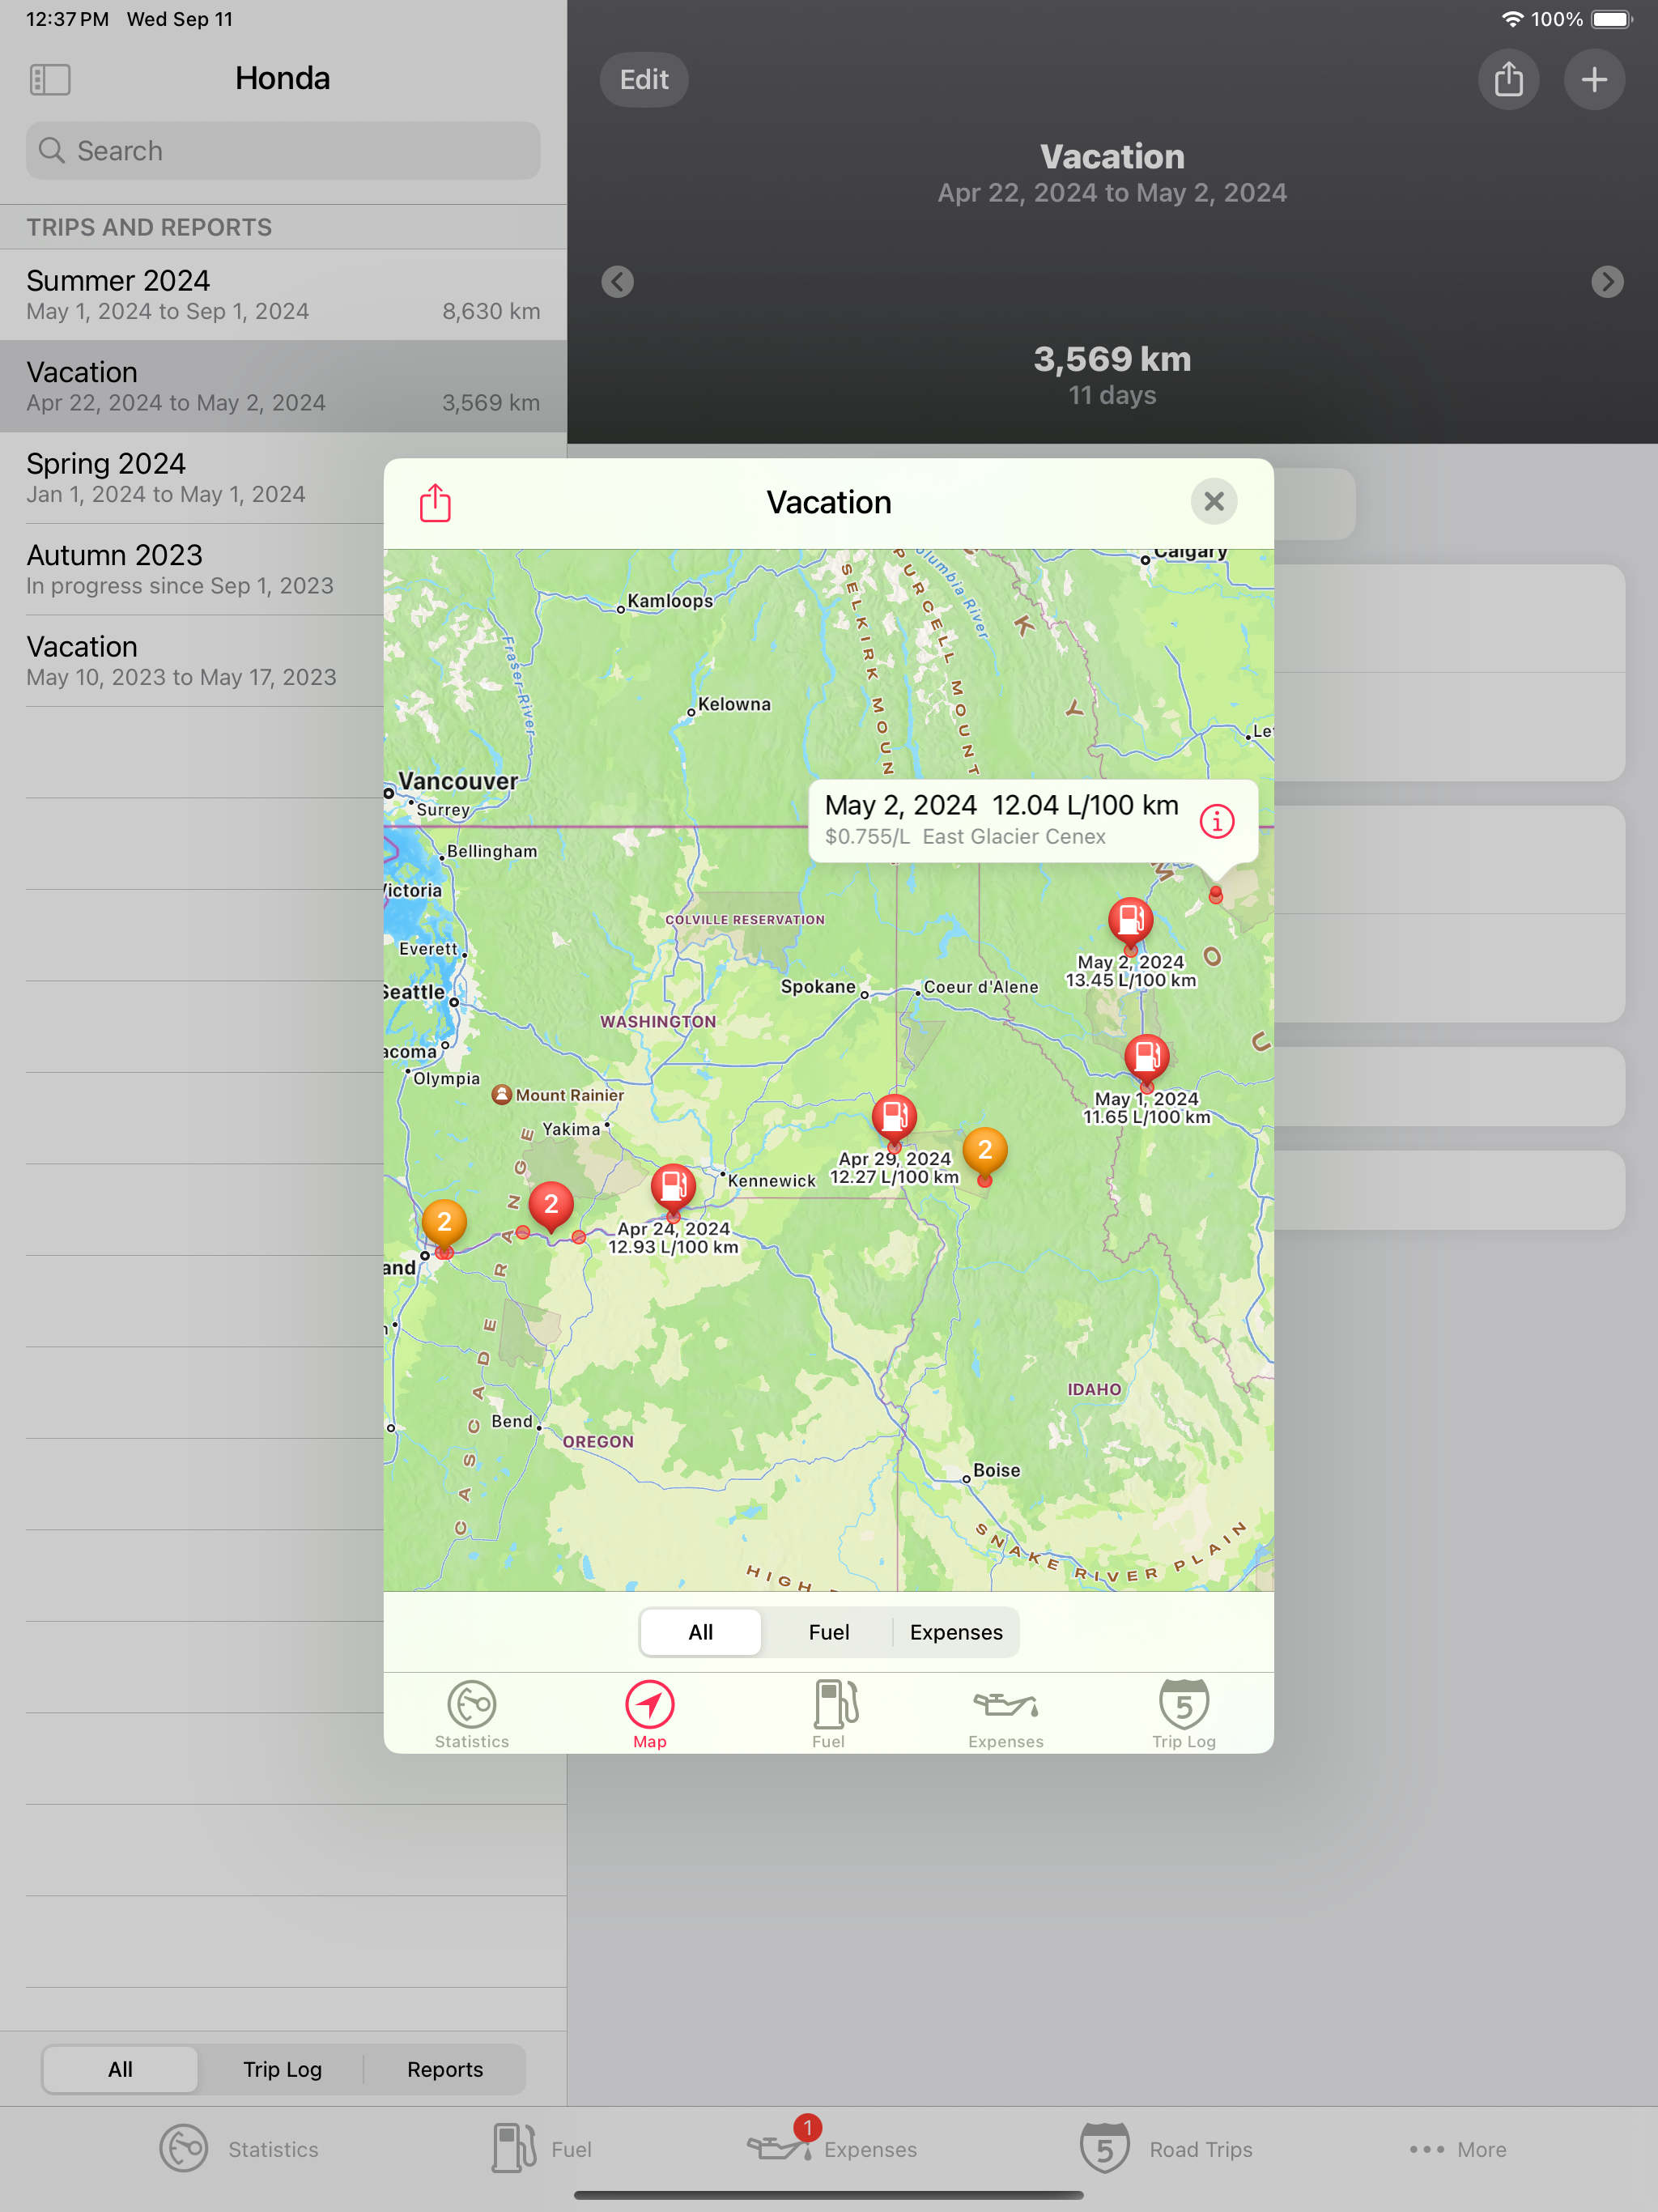Image resolution: width=1658 pixels, height=2212 pixels.
Task: Open the Summer 2024 trip
Action: (283, 295)
